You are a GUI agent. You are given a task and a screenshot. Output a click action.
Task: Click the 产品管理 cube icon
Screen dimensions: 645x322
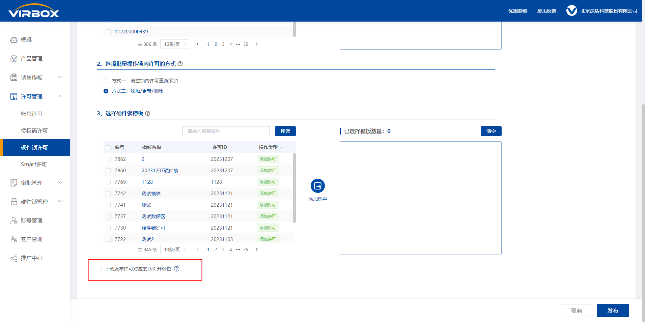[x=14, y=59]
